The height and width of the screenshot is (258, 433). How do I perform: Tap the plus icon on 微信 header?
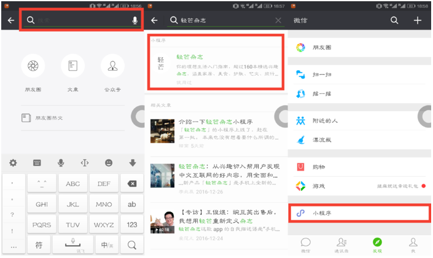pyautogui.click(x=418, y=20)
